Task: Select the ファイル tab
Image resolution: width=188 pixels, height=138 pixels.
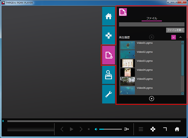Action: tap(152, 18)
